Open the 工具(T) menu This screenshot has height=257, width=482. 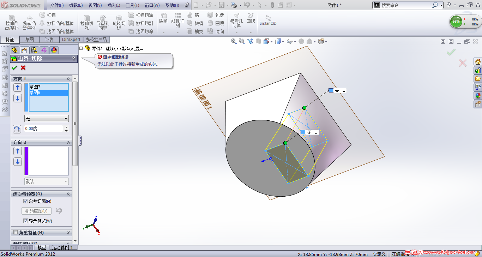pyautogui.click(x=133, y=5)
